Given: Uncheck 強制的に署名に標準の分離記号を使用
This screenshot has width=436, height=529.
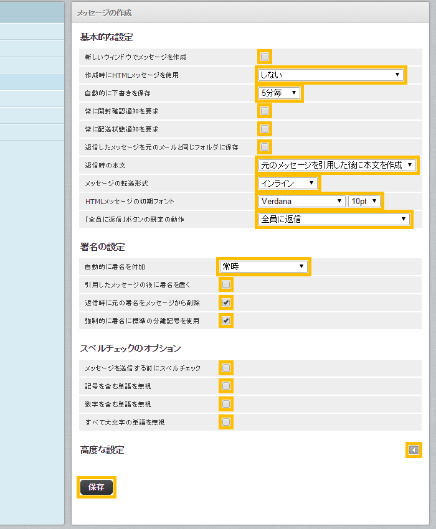Looking at the screenshot, I should tap(226, 321).
